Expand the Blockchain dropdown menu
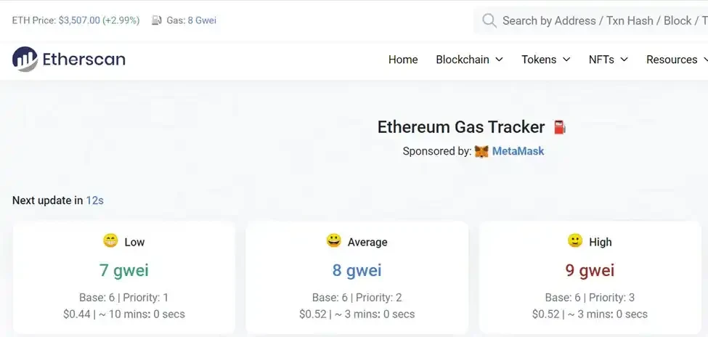 (x=469, y=60)
